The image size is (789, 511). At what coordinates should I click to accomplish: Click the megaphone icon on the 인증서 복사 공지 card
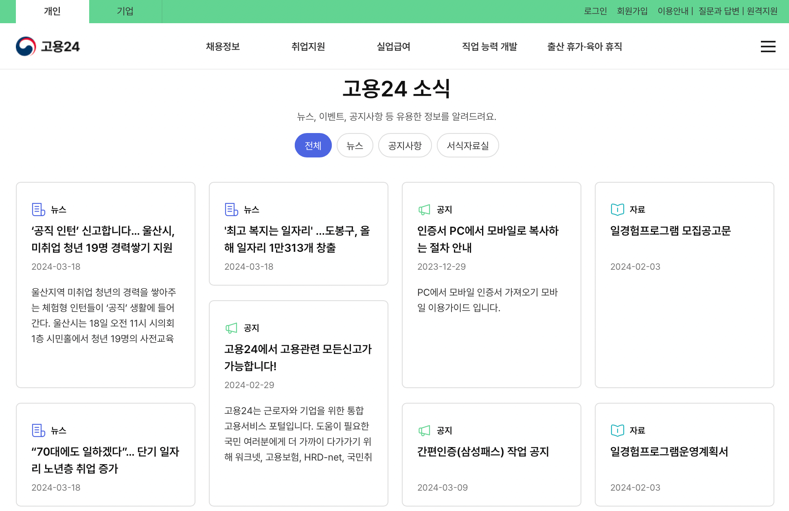pos(424,209)
